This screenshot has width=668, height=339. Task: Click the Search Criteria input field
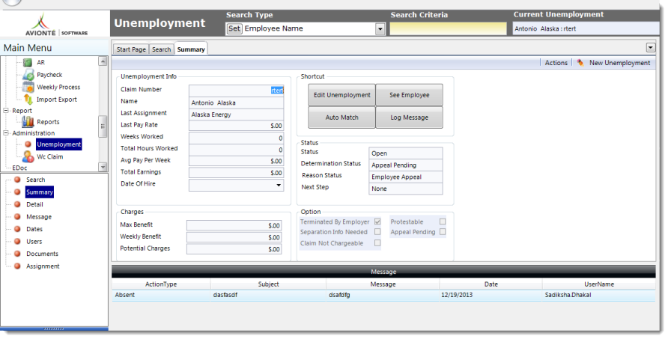click(x=448, y=29)
